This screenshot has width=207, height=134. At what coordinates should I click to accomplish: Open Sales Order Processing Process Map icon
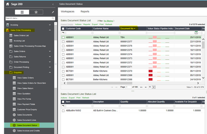[11, 46]
